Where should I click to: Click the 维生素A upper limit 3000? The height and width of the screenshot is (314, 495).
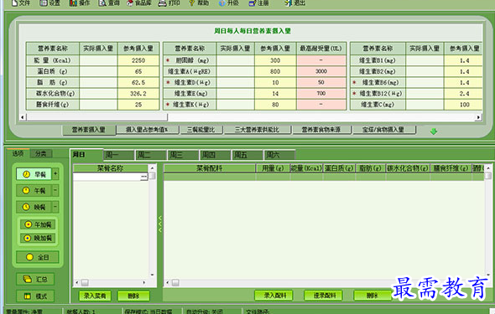[321, 71]
